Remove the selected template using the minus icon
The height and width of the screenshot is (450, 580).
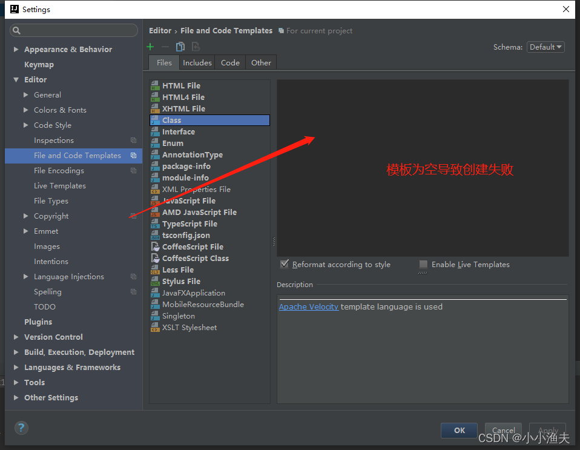coord(165,47)
